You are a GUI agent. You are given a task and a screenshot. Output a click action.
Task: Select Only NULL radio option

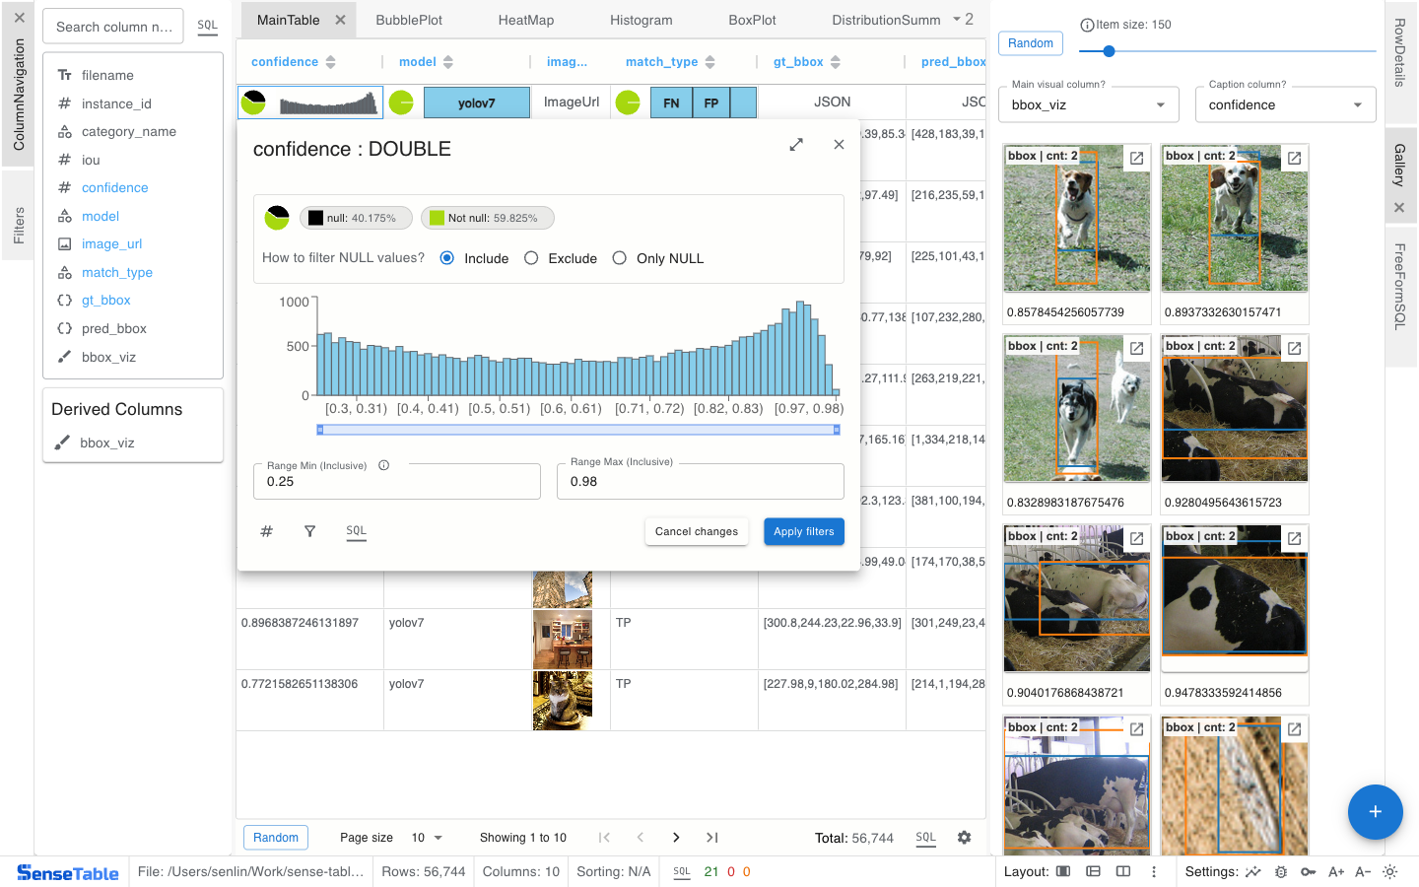click(x=620, y=258)
